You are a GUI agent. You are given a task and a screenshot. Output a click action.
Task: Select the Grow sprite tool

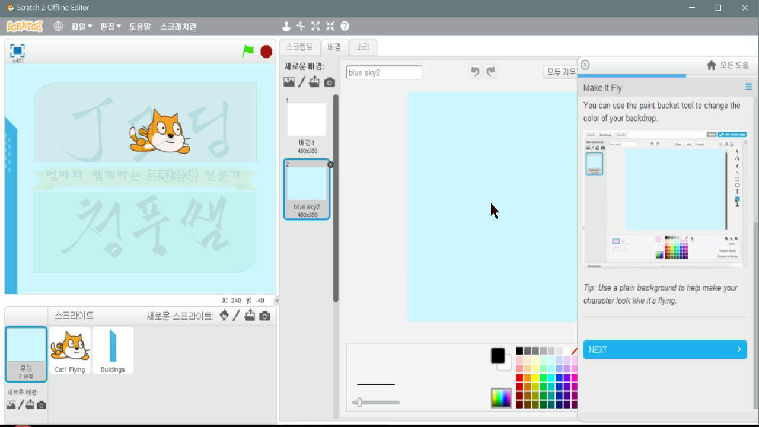[315, 26]
